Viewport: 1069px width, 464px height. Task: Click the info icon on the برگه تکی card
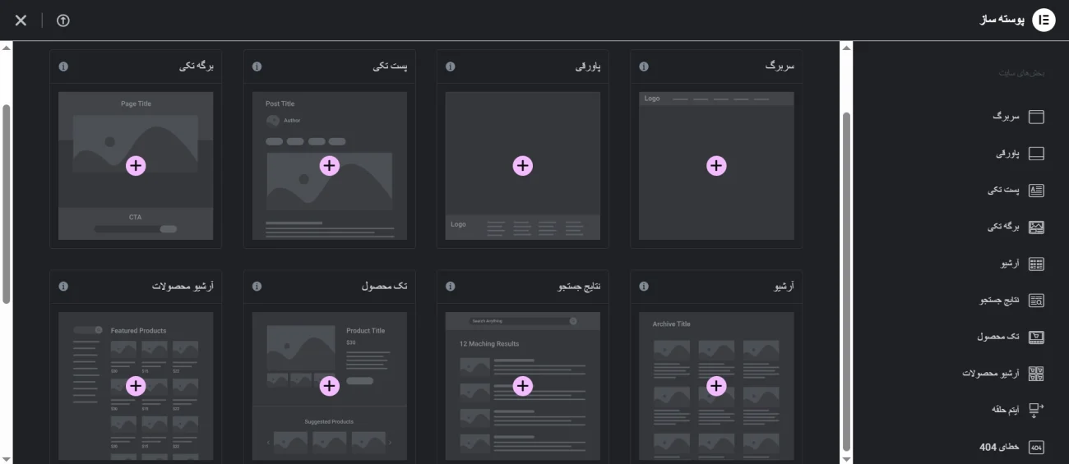[63, 67]
